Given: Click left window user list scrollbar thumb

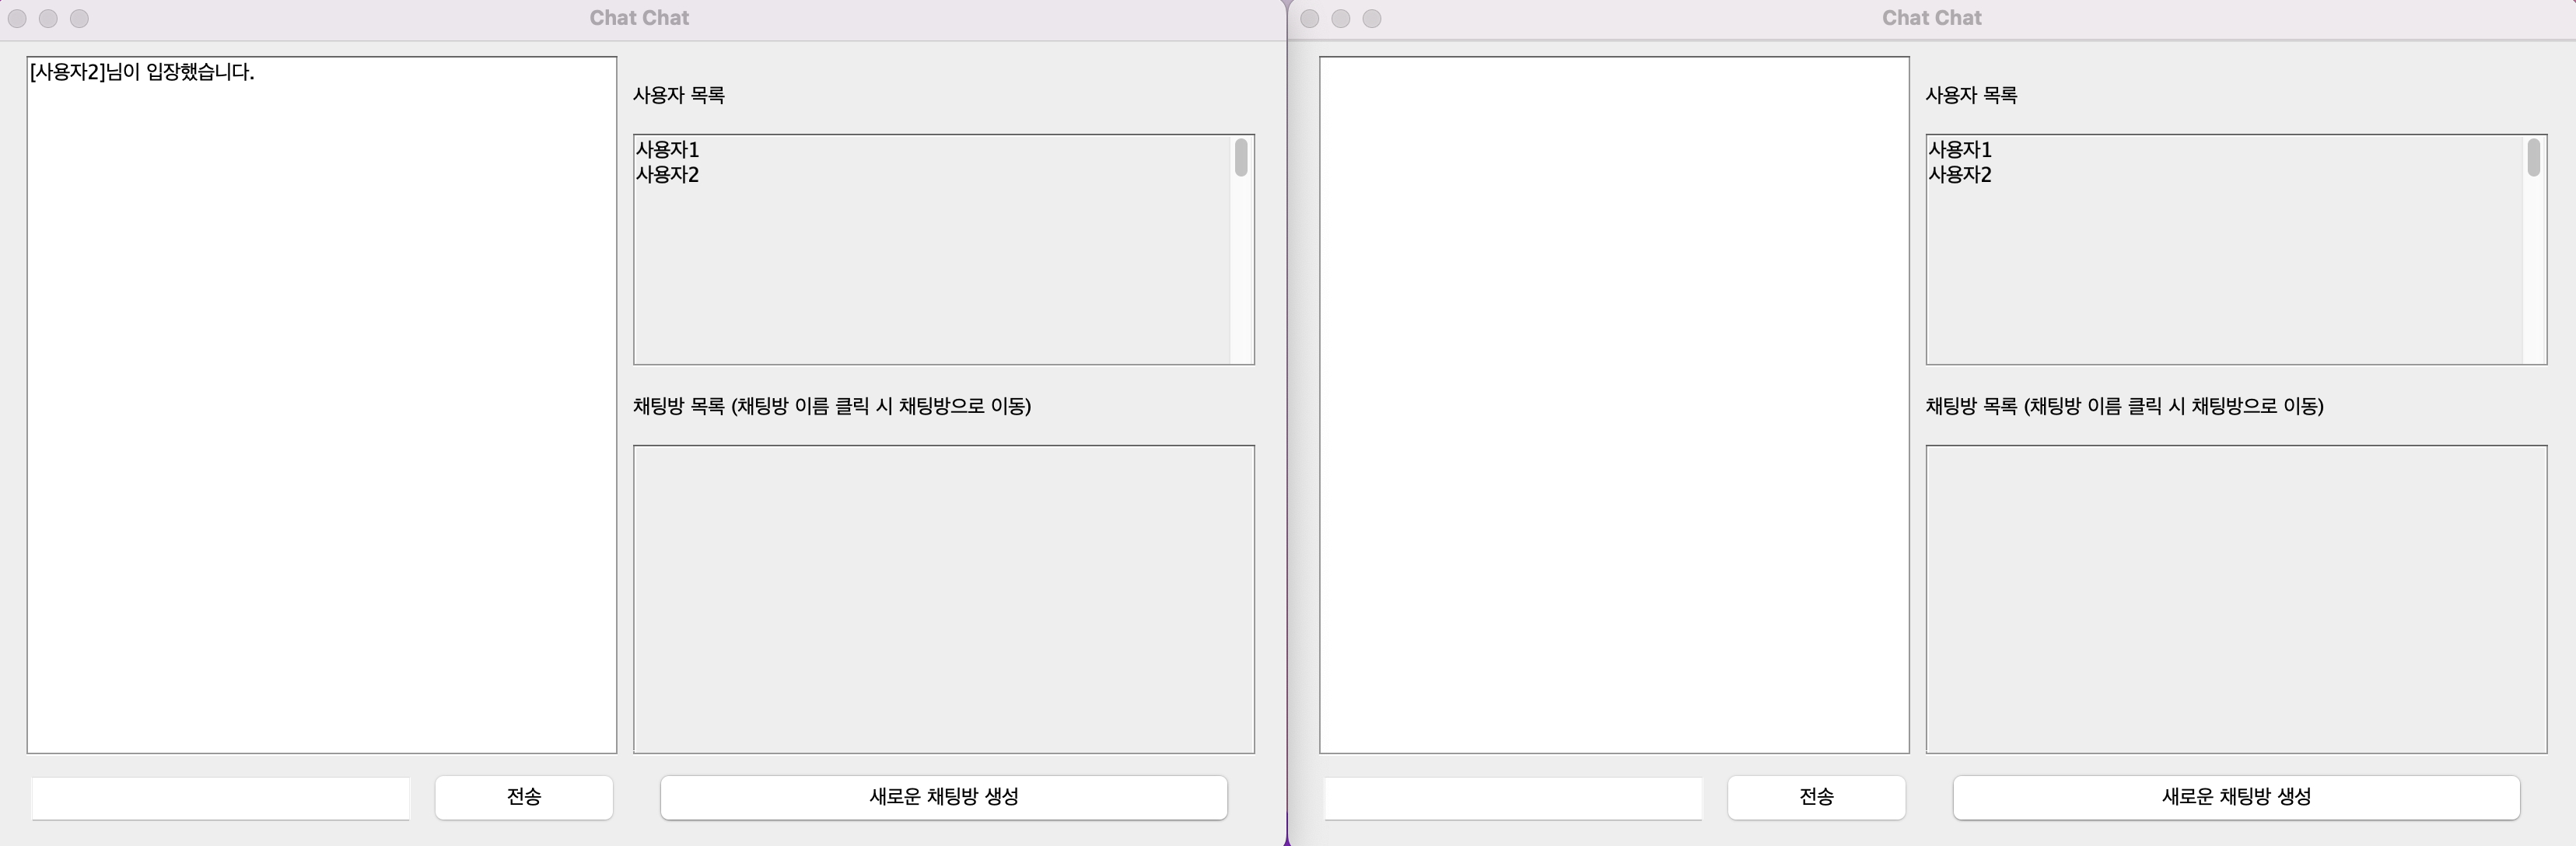Looking at the screenshot, I should point(1241,158).
